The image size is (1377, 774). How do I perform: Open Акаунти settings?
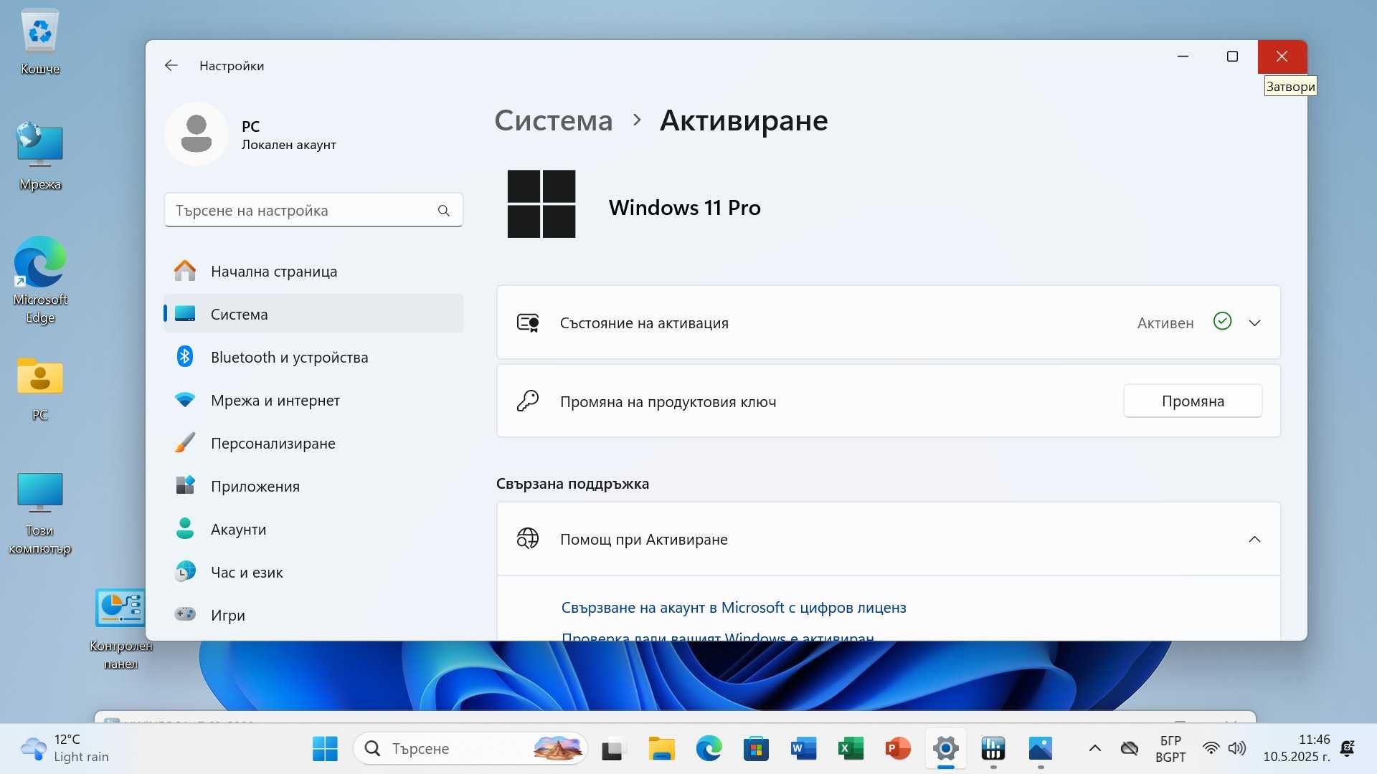pos(313,529)
